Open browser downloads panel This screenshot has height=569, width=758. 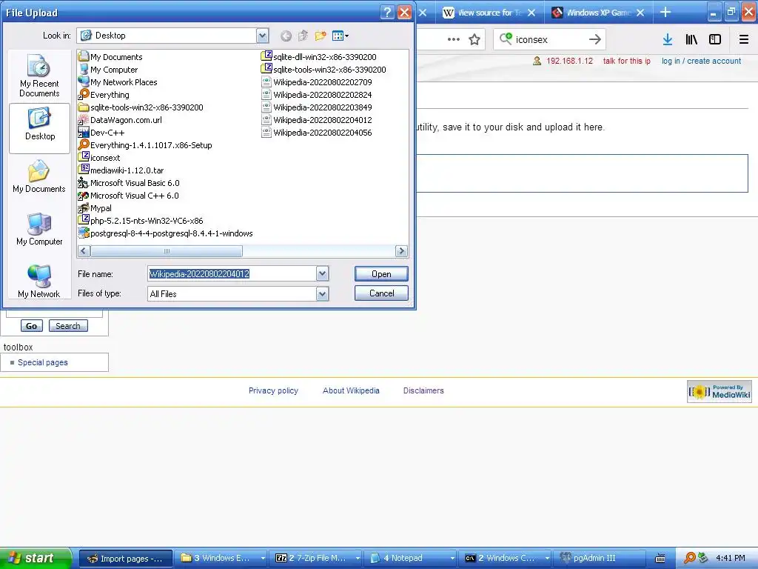(668, 40)
